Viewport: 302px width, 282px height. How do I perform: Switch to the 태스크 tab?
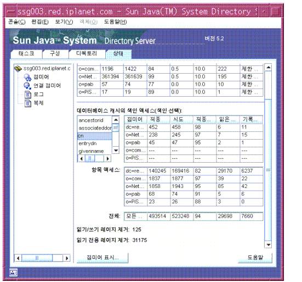click(x=26, y=54)
